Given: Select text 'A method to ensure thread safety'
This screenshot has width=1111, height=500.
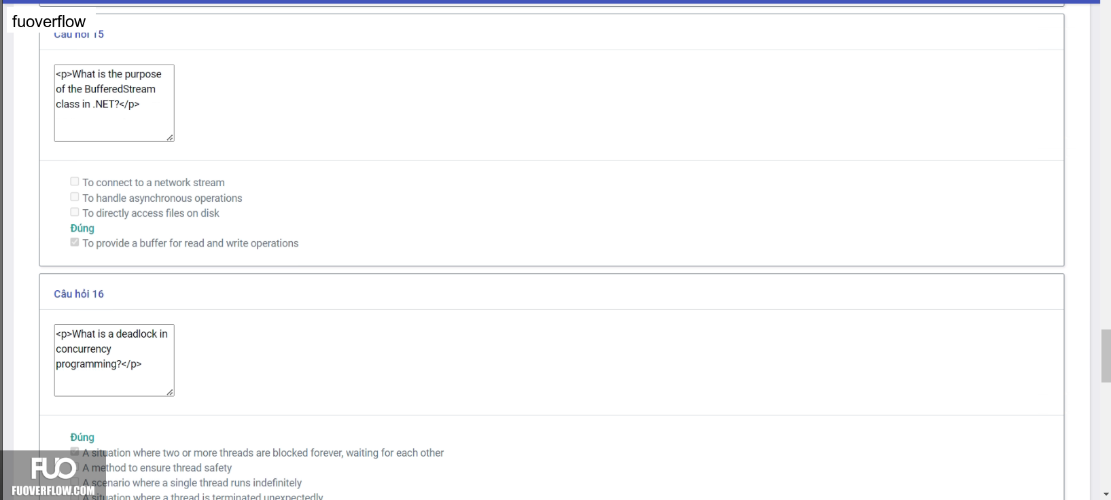Looking at the screenshot, I should click(x=157, y=468).
